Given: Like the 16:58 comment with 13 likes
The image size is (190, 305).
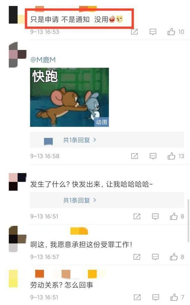Looking at the screenshot, I should point(171,156).
